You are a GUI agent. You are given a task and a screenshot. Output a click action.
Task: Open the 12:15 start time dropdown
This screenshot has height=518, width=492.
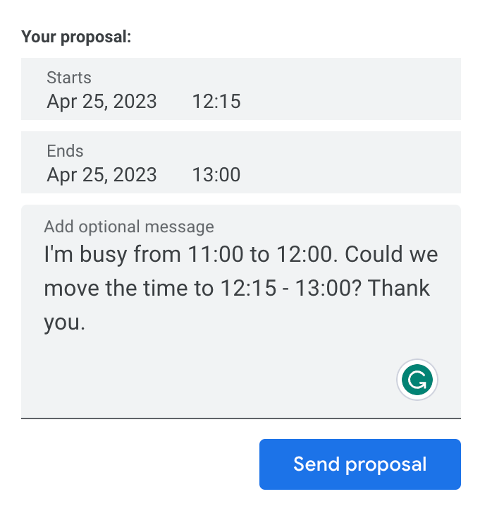pos(216,102)
